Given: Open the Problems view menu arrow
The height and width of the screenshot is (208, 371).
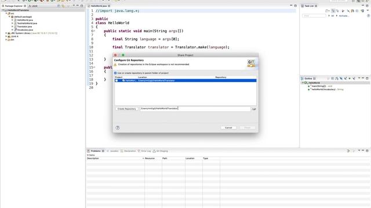Looking at the screenshot, I should (x=359, y=150).
